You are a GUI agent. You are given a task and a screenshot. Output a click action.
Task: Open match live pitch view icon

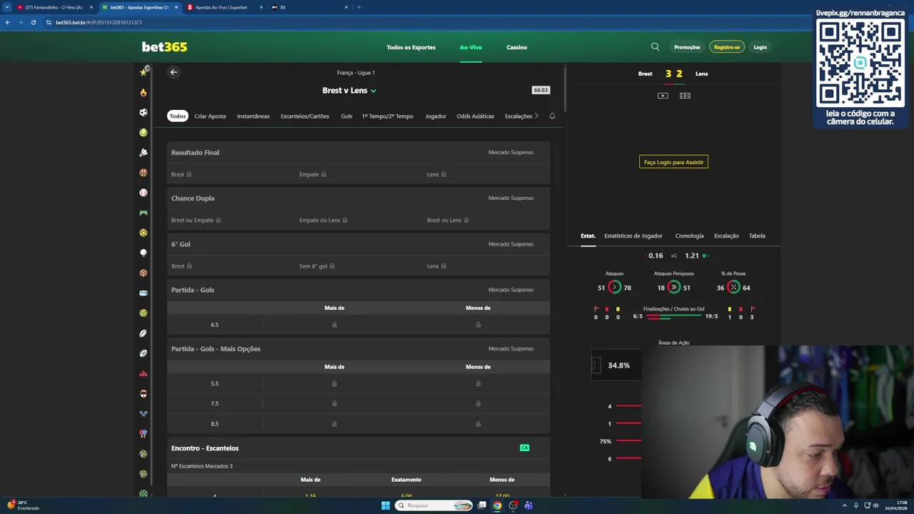pos(685,96)
